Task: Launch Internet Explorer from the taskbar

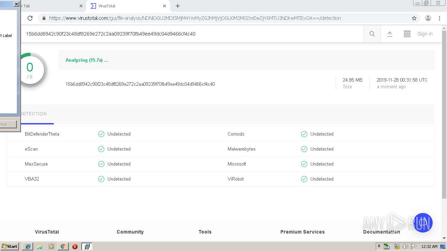Action: coord(28,246)
